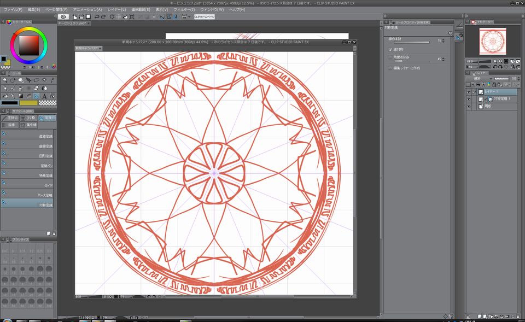Viewport: 525px width, 322px height.
Task: Enable 編集レイヤーに作成 checkbox
Action: (390, 68)
